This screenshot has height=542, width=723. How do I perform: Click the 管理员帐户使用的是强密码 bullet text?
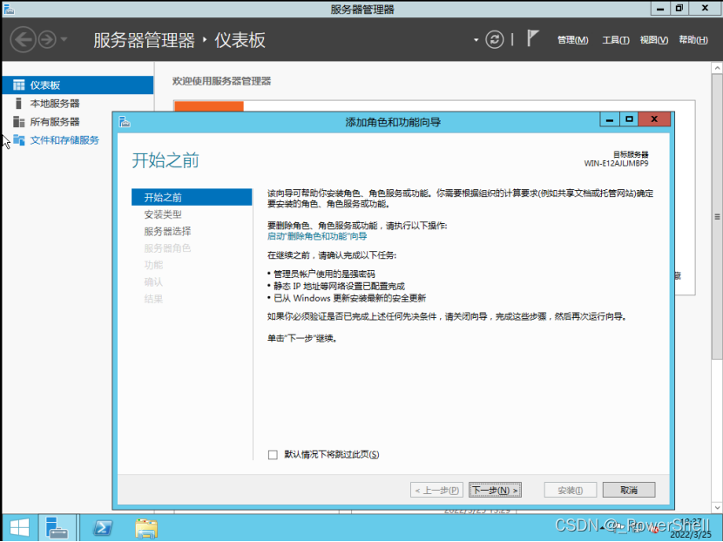pos(324,274)
